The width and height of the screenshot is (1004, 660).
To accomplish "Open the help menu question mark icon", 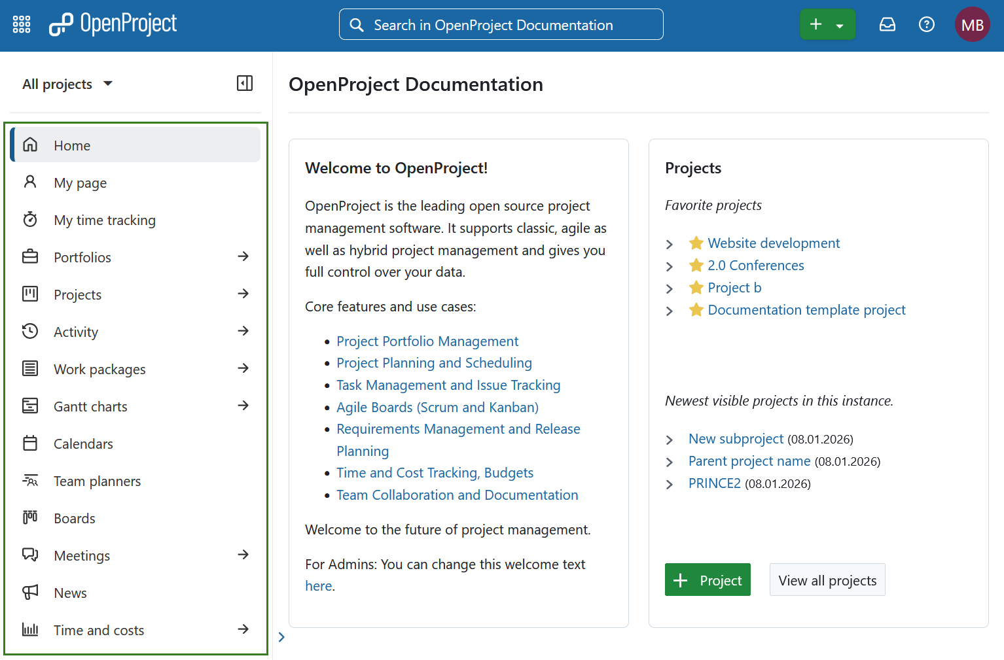I will click(x=926, y=24).
